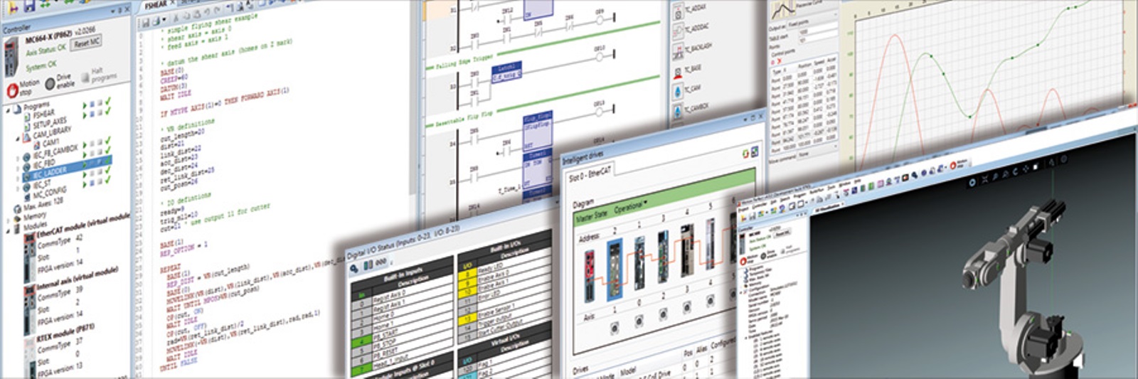Select EtherCAT module (virtual module) entry
Viewport: 1138px width, 379px height.
[84, 226]
